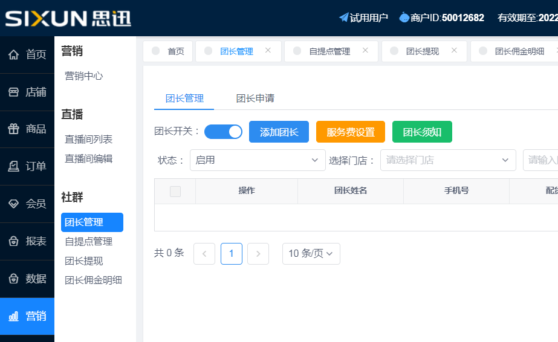Close the 自提点管理 page tab

click(x=365, y=51)
